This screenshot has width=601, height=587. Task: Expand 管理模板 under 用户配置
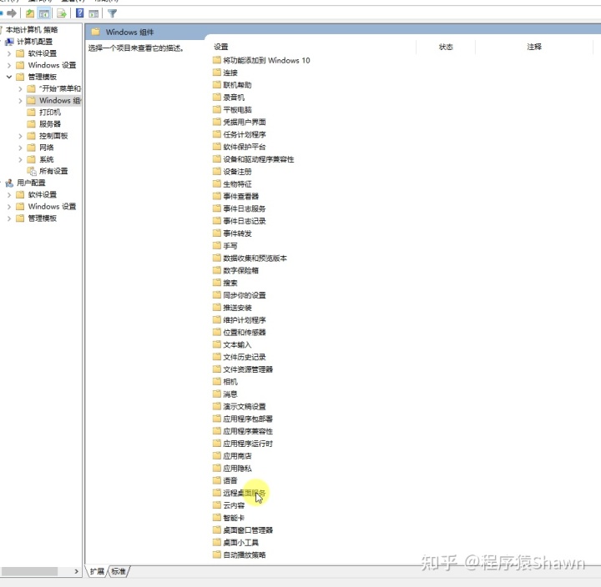tap(9, 218)
